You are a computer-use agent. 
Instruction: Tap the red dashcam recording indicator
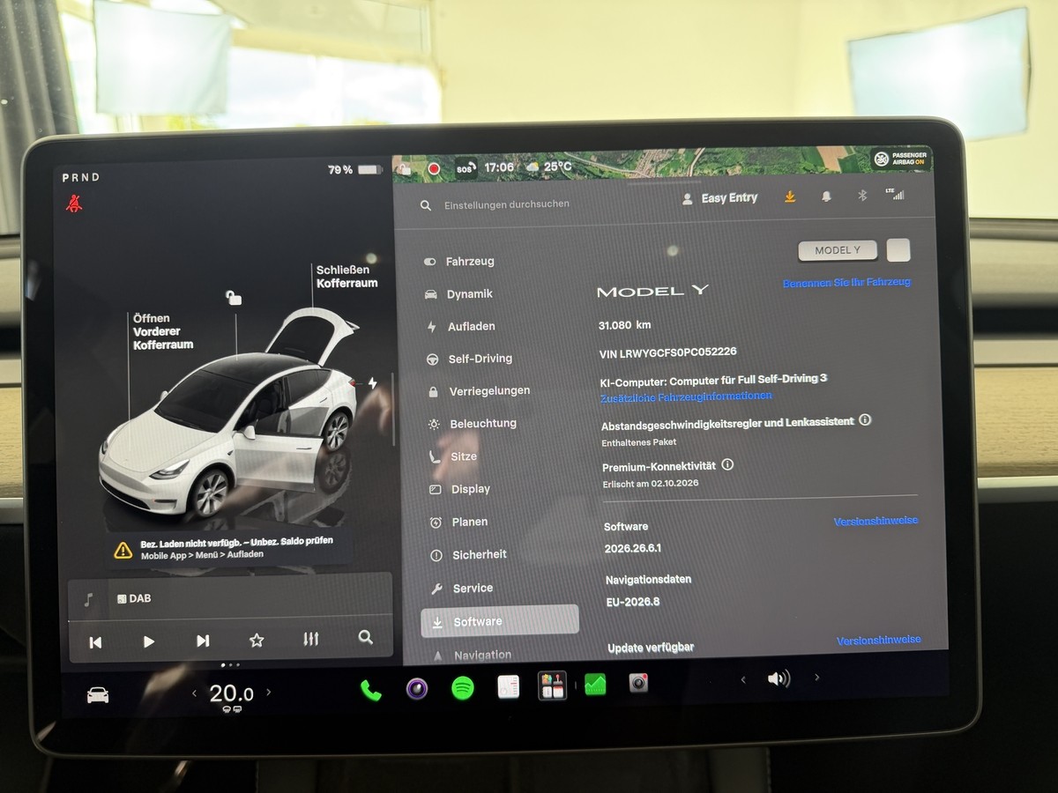[x=434, y=168]
